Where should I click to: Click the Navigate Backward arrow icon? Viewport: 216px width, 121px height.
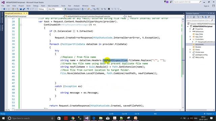4,9
